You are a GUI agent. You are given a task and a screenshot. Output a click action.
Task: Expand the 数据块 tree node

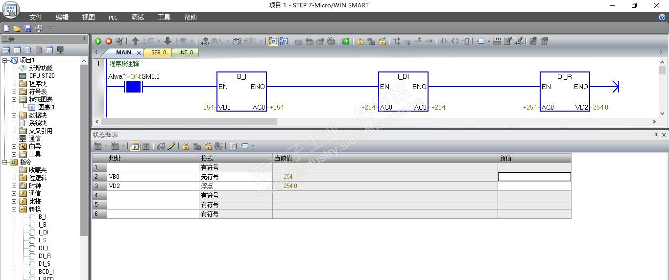14,115
